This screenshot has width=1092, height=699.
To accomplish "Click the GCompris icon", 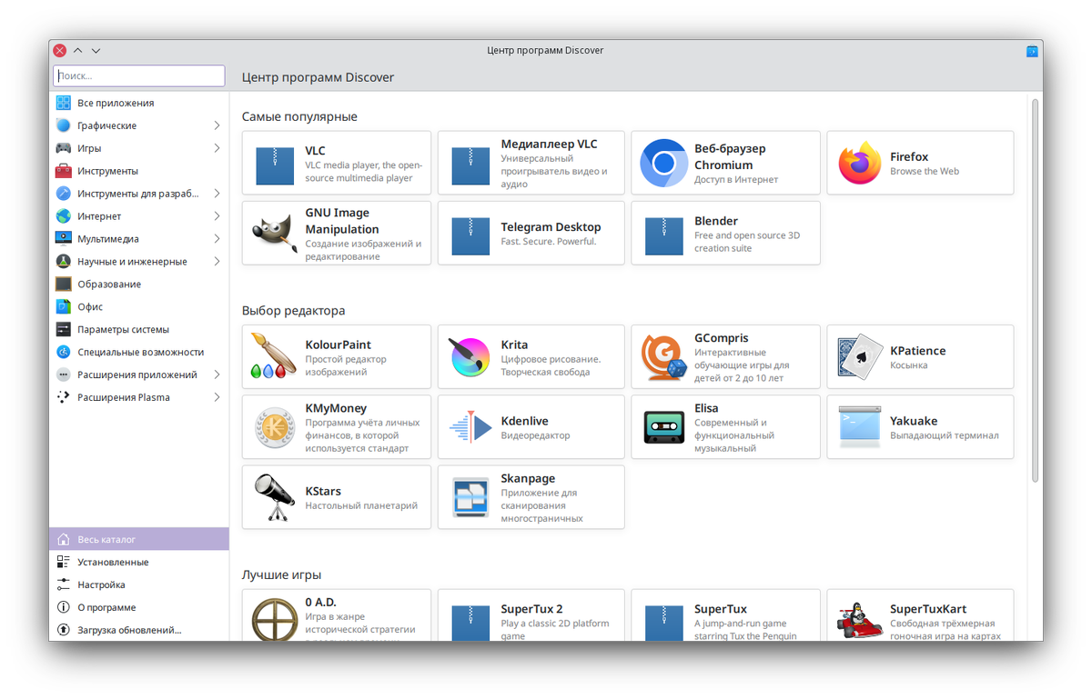I will 663,356.
